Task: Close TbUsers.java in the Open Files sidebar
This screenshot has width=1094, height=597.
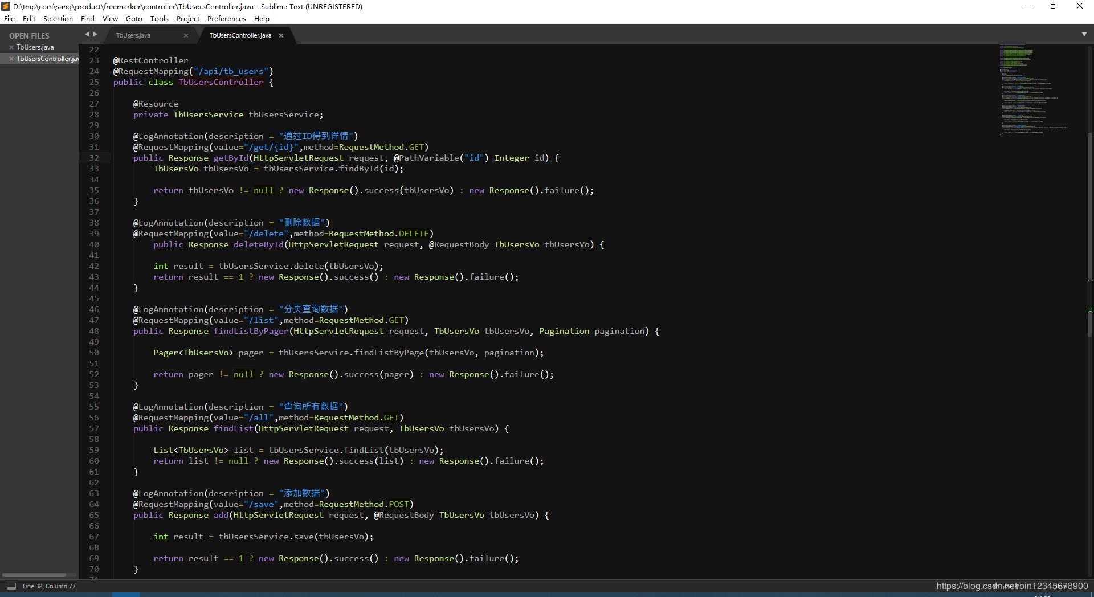Action: click(x=11, y=47)
